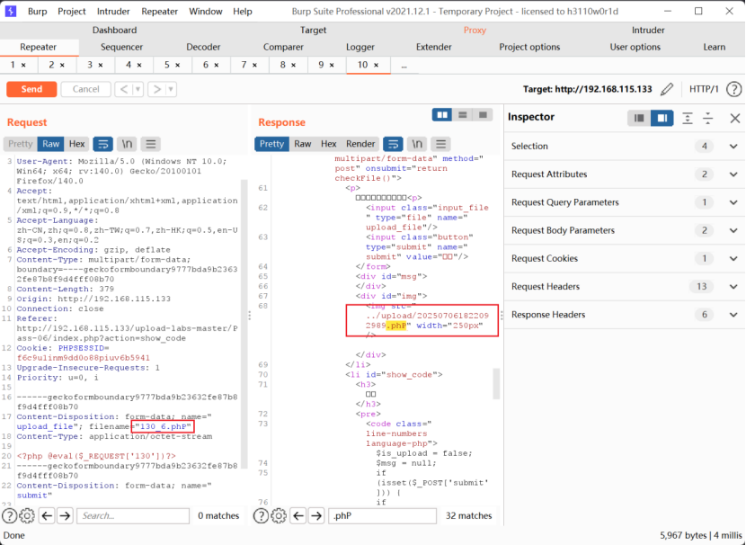Go forward to next request in history

click(156, 89)
